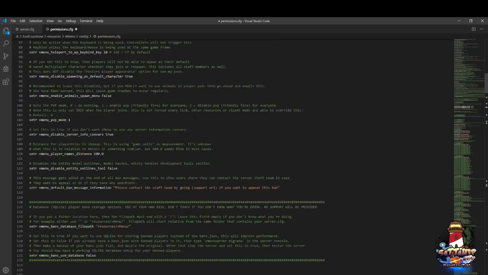Split the editor to the right
This screenshot has height=275, width=488.
click(474, 29)
